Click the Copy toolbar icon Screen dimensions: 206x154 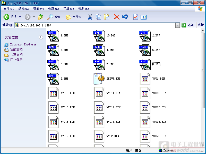pos(98,17)
